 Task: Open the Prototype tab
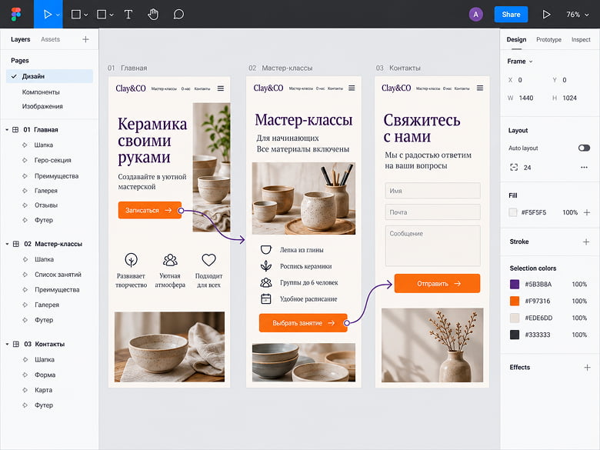point(548,40)
